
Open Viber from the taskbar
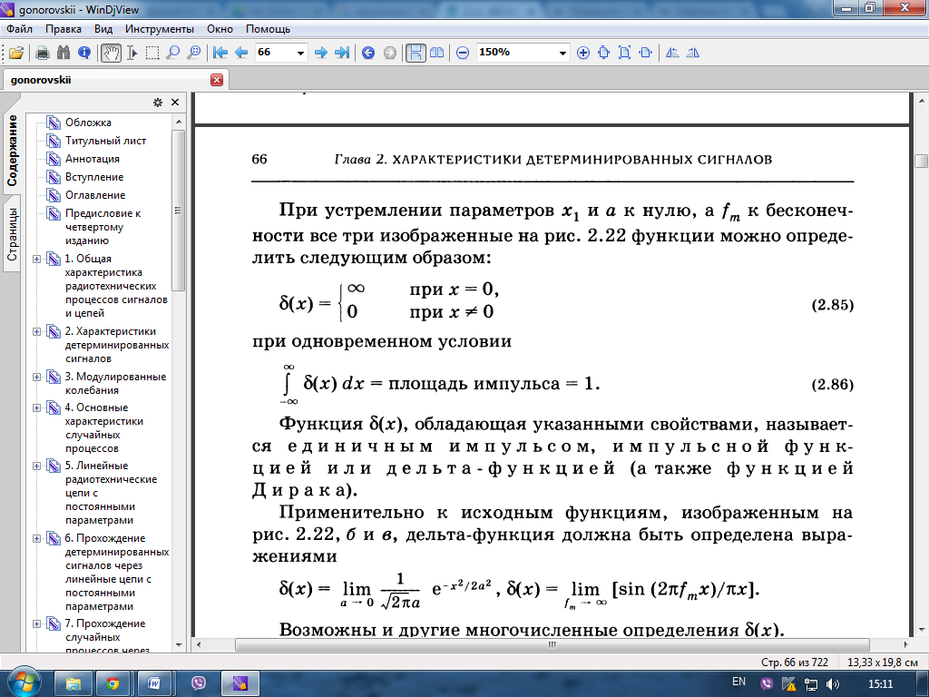coord(199,684)
